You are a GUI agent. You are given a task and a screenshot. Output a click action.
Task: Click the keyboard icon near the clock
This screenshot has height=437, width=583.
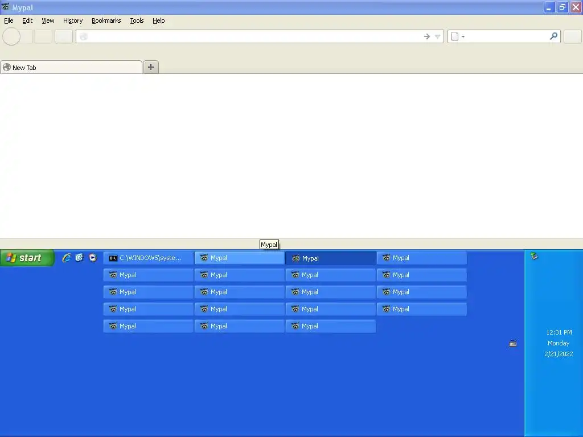click(x=513, y=344)
